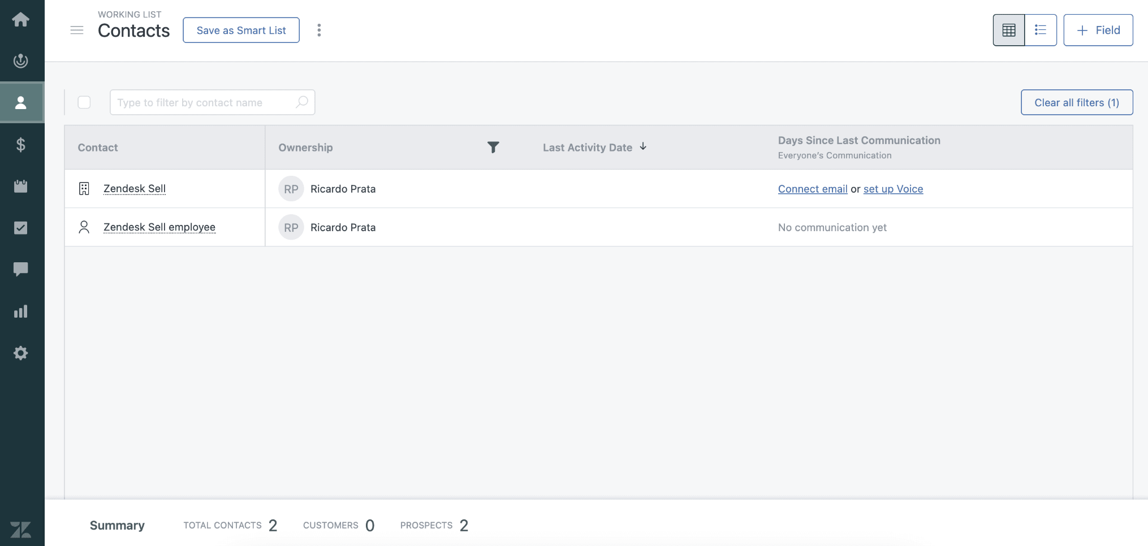Open the Zendesk Sell employee contact
1148x546 pixels.
(x=159, y=227)
